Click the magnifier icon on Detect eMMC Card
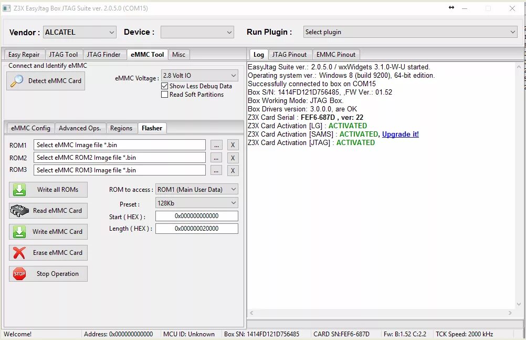Screen dimensions: 526x340 point(17,81)
